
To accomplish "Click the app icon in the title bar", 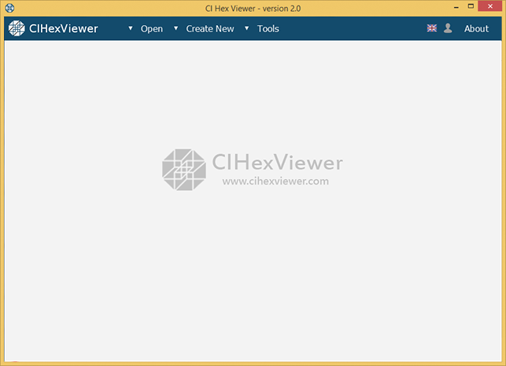I will point(9,8).
